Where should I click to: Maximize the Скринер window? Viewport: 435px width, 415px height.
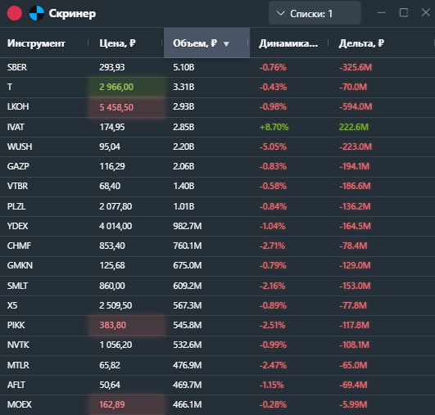404,12
